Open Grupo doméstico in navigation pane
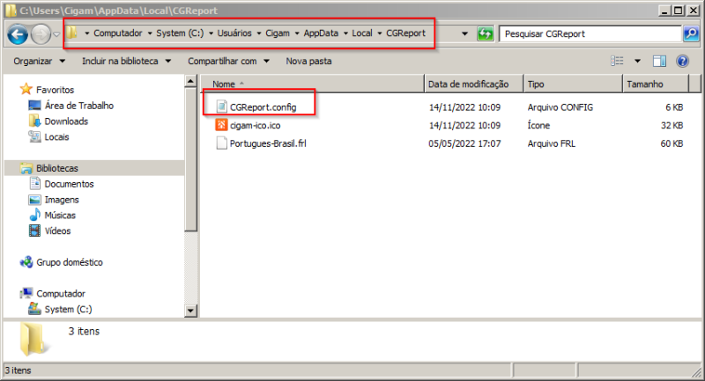 pyautogui.click(x=70, y=262)
